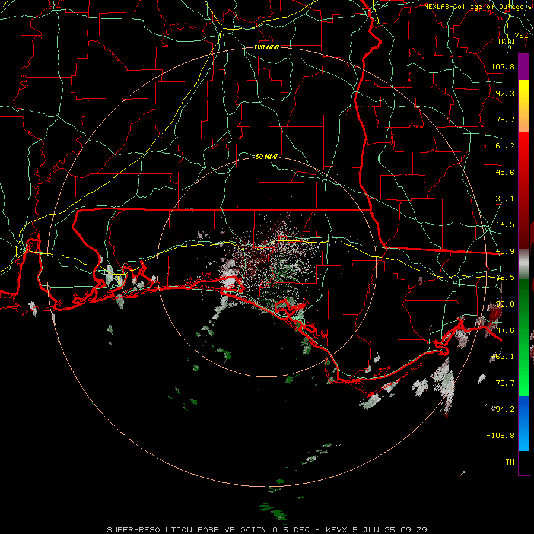The image size is (534, 534).
Task: Click the 92.3 velocity scale value
Action: pyautogui.click(x=505, y=93)
